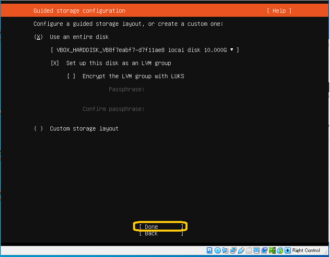
Task: Click the optical disc status icon
Action: click(x=217, y=250)
